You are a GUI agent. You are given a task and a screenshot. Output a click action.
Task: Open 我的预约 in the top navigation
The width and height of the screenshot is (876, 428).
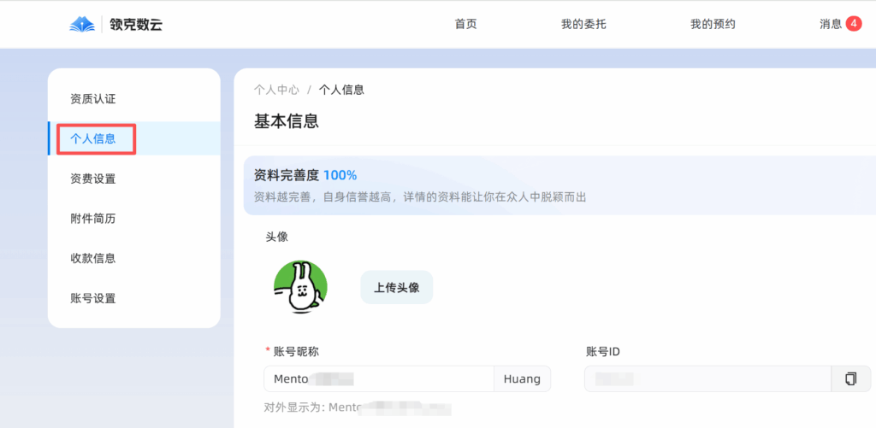(x=713, y=24)
